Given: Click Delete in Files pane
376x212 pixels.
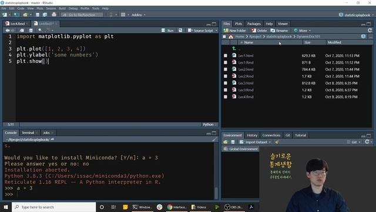Looking at the screenshot, I should coord(259,31).
